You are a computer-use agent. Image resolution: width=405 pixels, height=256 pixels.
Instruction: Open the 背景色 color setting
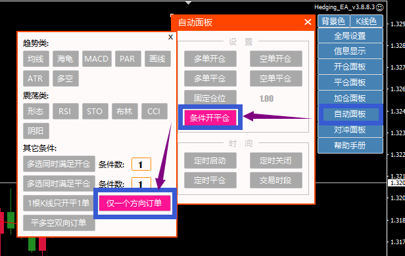[334, 21]
